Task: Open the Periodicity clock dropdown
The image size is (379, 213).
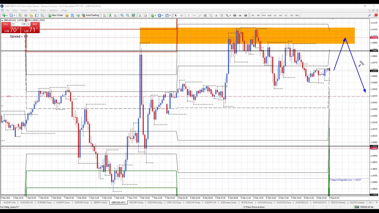Action: (x=160, y=15)
